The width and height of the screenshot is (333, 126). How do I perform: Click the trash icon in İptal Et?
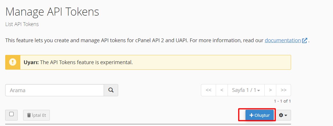tap(29, 115)
